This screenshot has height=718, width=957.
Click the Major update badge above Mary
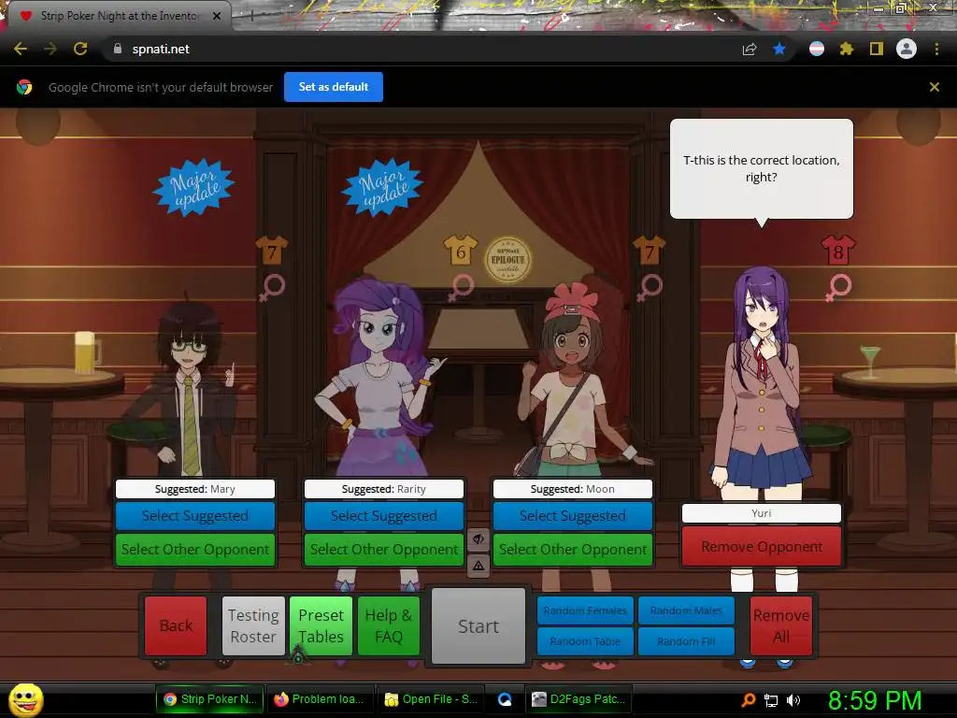(194, 187)
